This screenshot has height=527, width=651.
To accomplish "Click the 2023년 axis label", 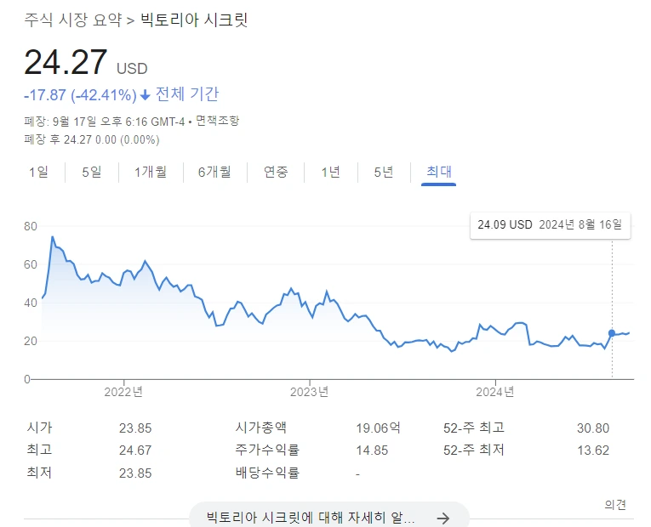I will [x=309, y=392].
